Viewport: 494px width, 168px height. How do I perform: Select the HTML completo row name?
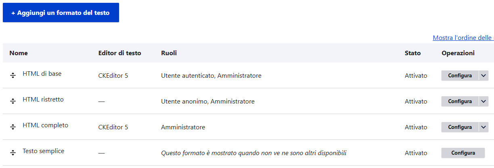tap(45, 125)
